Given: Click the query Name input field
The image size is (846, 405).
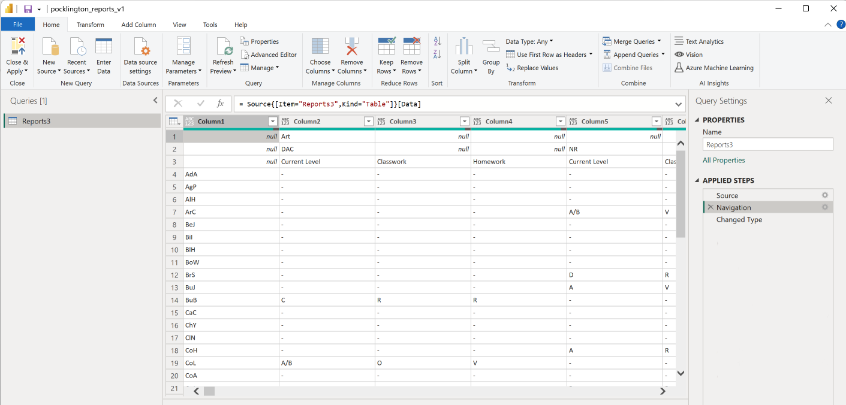Looking at the screenshot, I should [x=768, y=144].
